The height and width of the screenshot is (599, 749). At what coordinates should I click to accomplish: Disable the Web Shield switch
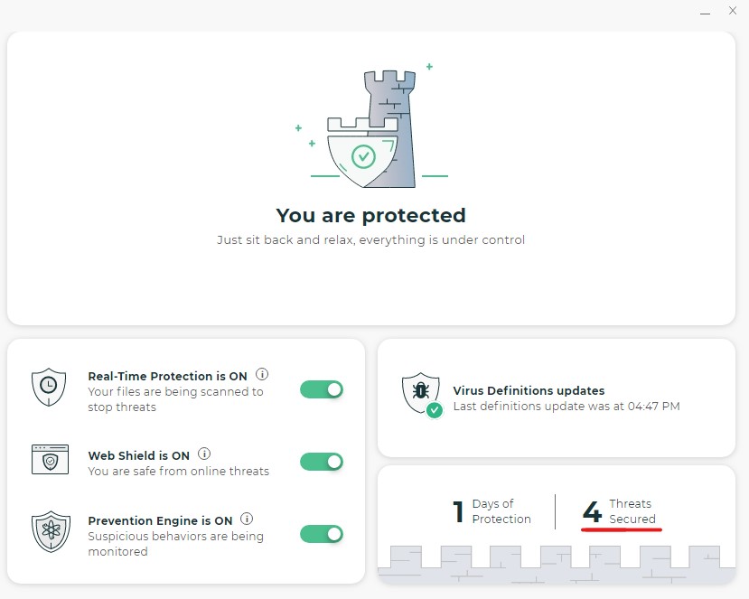pyautogui.click(x=322, y=462)
